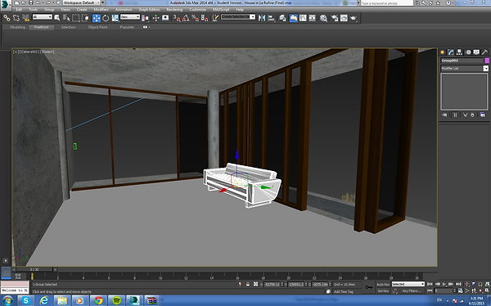Expand the Modifier List dropdown

464,68
